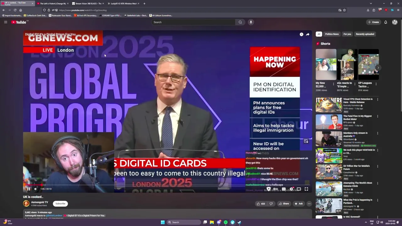Click the search magnifier button
Viewport: 402px width, 226px height.
[240, 22]
